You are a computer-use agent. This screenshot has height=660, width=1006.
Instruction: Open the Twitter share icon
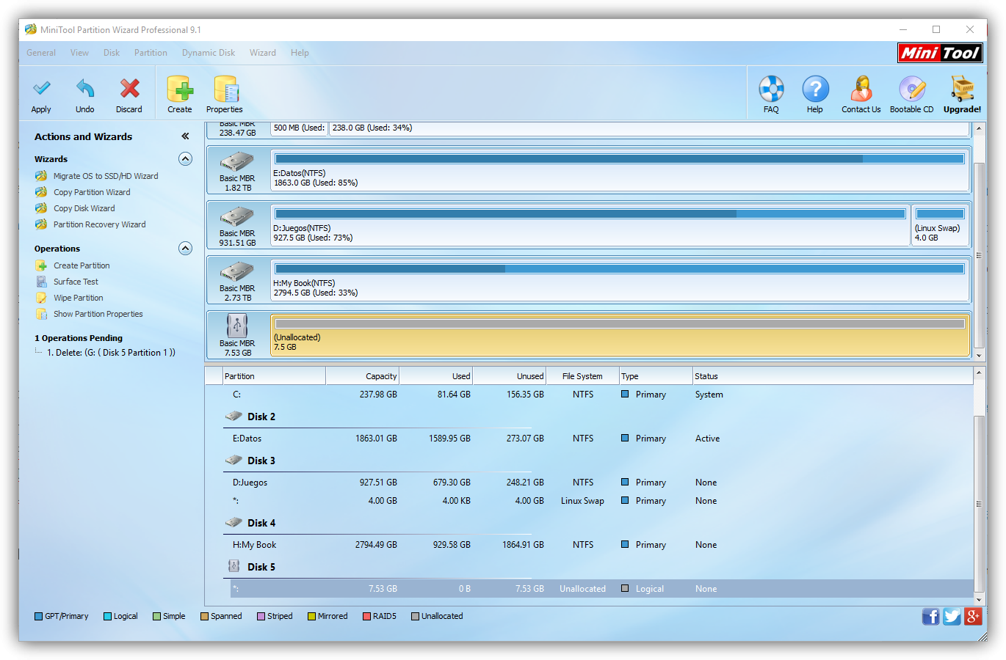point(952,616)
